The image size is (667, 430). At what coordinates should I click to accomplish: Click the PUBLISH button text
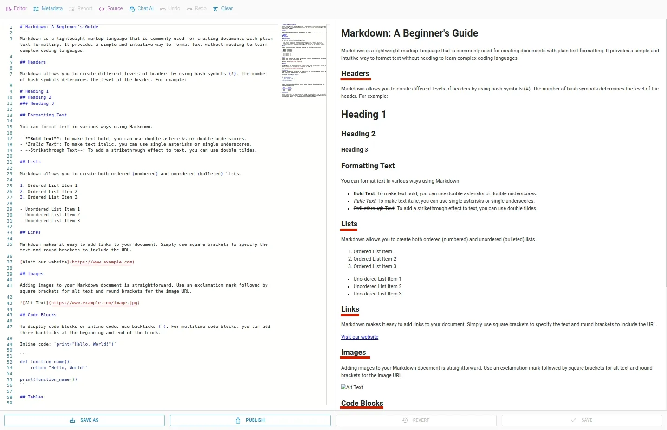(255, 420)
